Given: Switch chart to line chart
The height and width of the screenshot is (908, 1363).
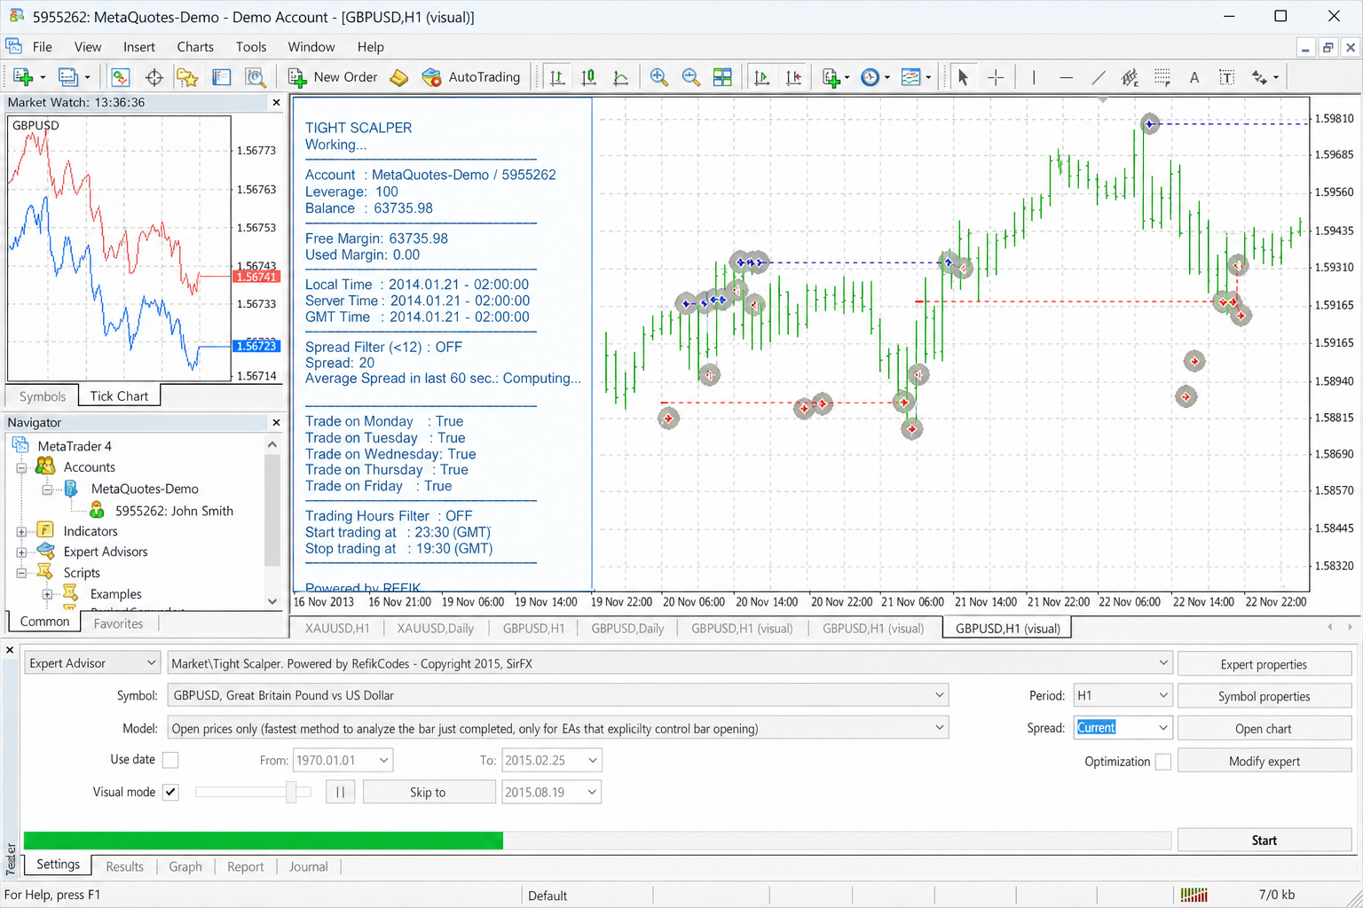Looking at the screenshot, I should [x=621, y=77].
